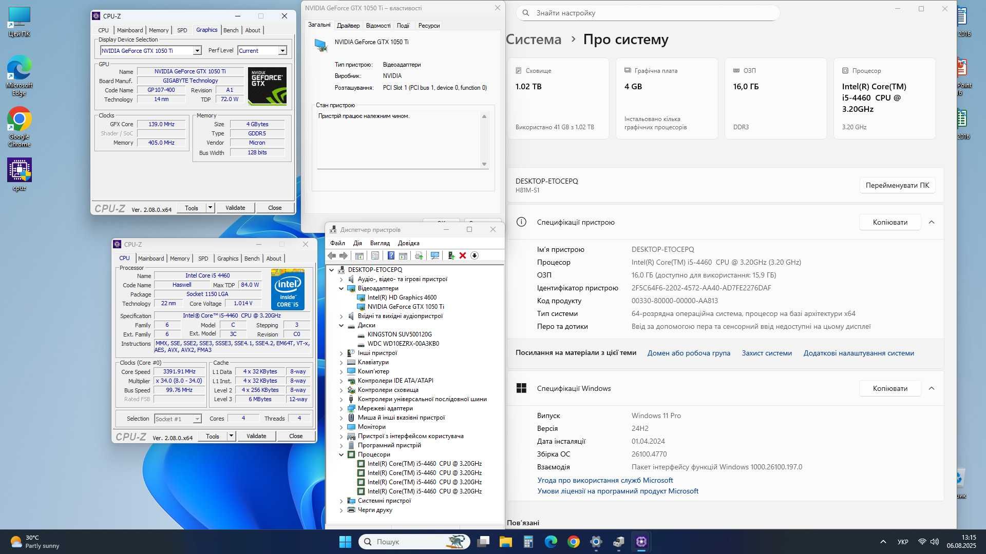Click the Add driver icon with green arrow
The image size is (986, 554).
(x=451, y=255)
